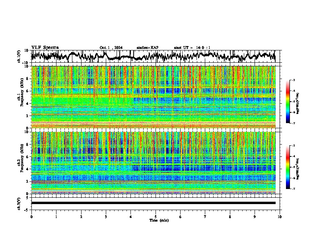Click the ch.2 spectrogram color scale bar
This screenshot has width=315, height=243.
click(x=288, y=167)
